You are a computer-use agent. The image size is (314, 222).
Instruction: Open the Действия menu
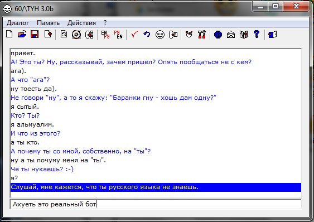81,23
